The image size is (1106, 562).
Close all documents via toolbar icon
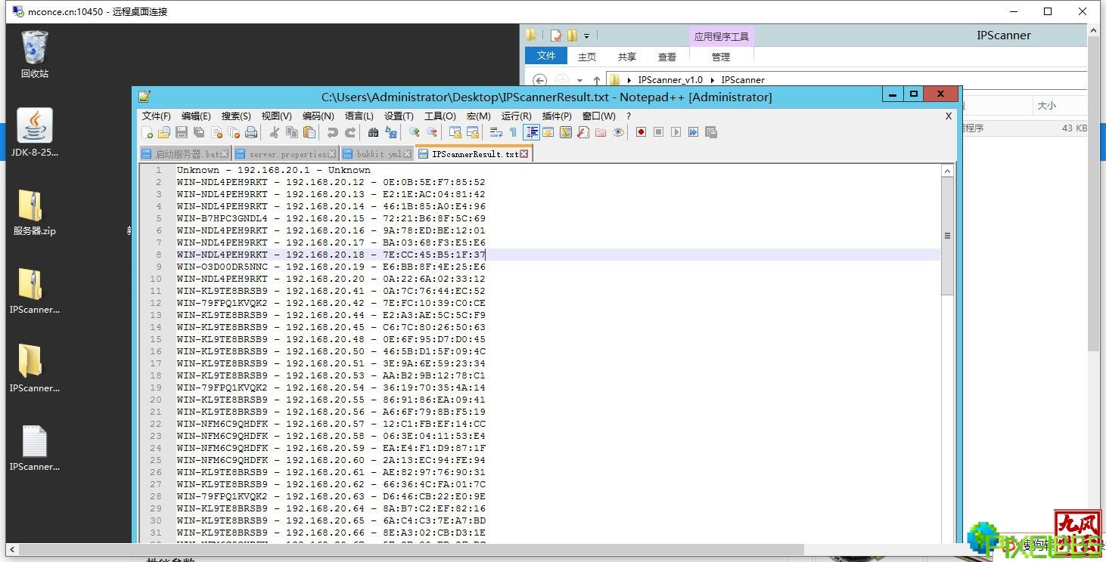coord(234,132)
